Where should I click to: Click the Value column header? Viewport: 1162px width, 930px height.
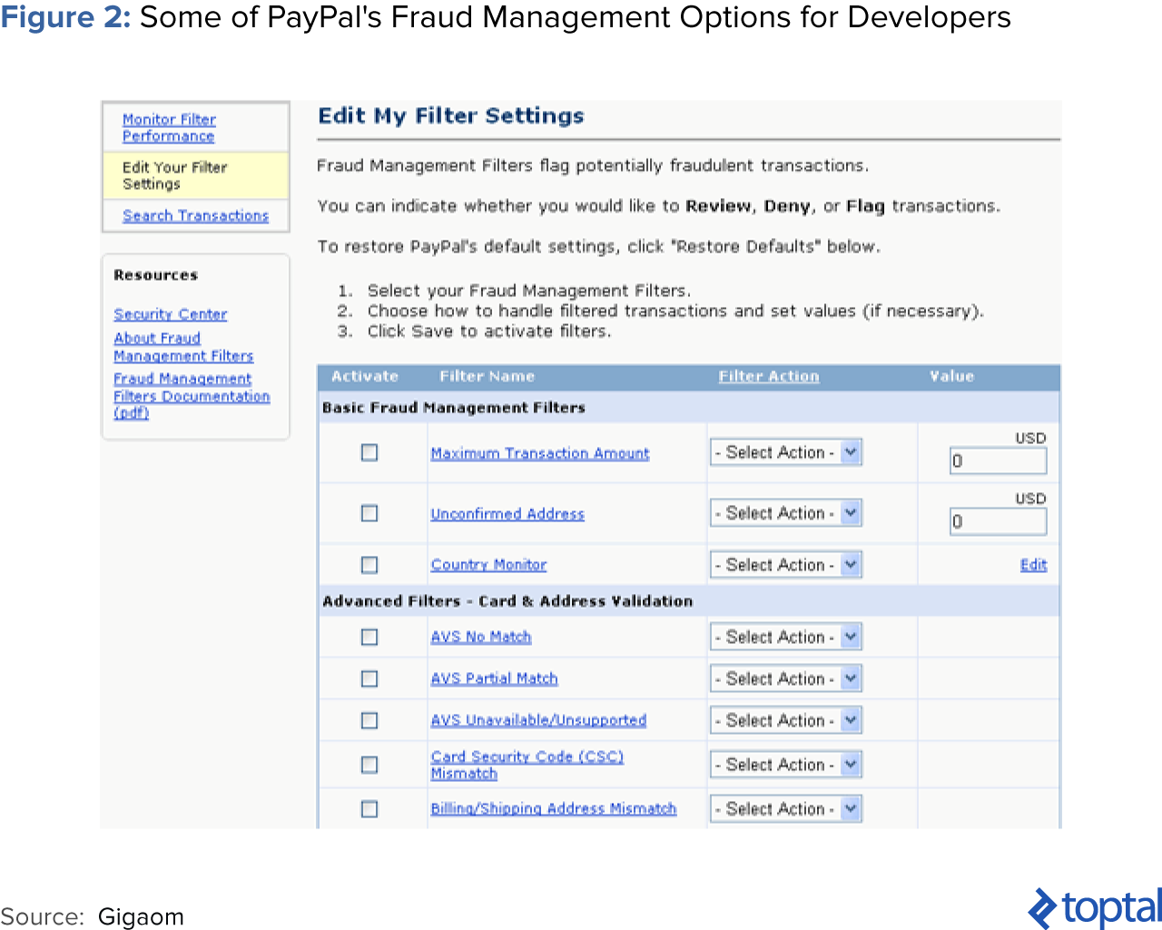coord(951,376)
